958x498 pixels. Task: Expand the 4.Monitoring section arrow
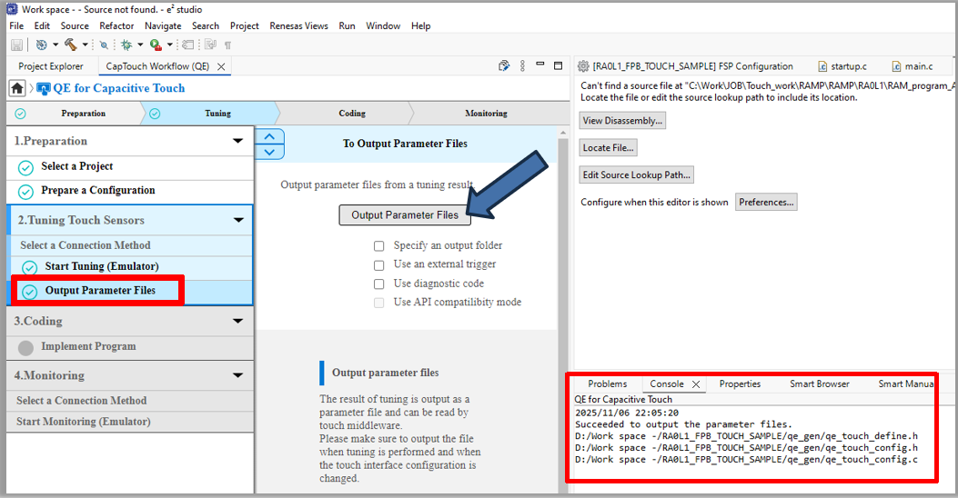coord(237,375)
